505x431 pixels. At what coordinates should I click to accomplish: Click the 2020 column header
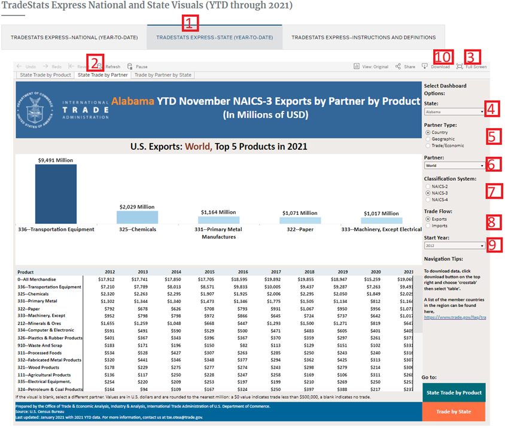pyautogui.click(x=376, y=272)
